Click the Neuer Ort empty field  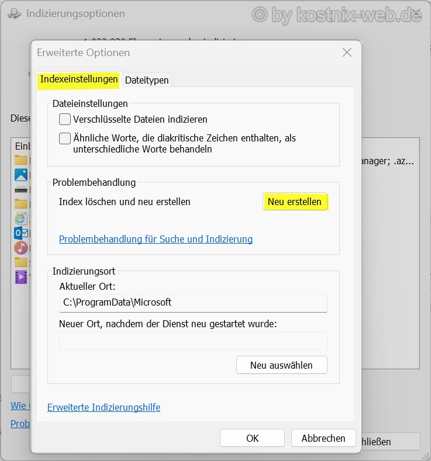[x=193, y=341]
